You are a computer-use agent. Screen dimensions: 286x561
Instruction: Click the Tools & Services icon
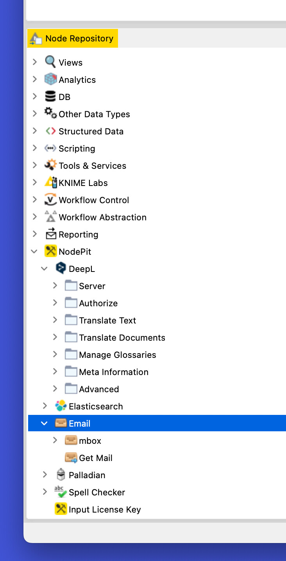coord(50,165)
